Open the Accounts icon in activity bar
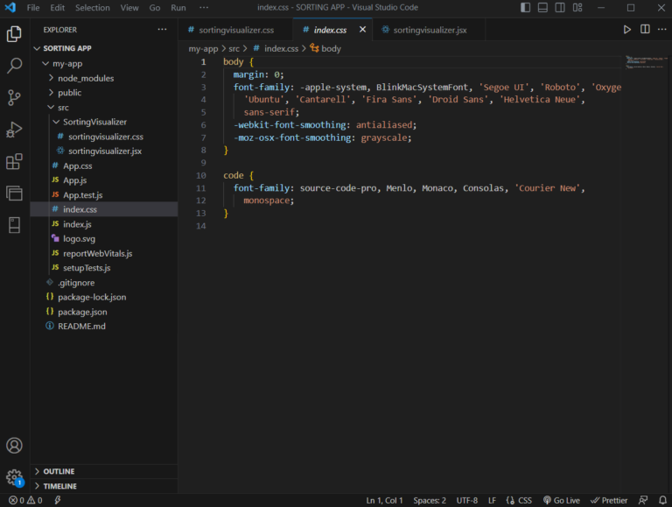This screenshot has height=507, width=672. [14, 446]
